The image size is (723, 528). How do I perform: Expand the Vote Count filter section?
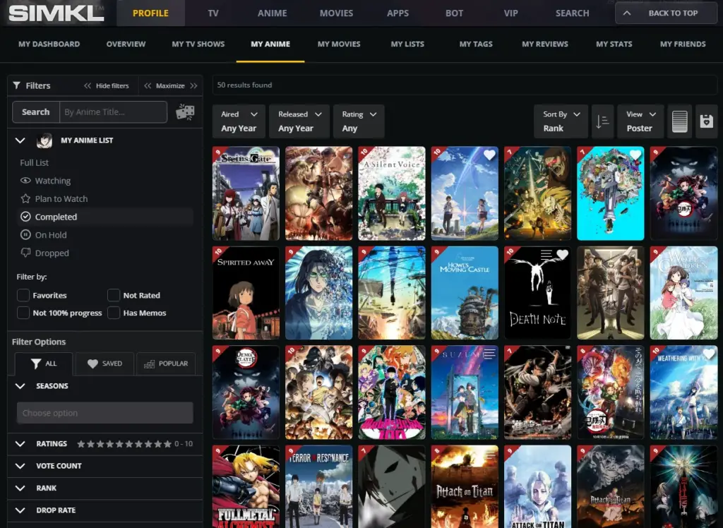pos(20,466)
